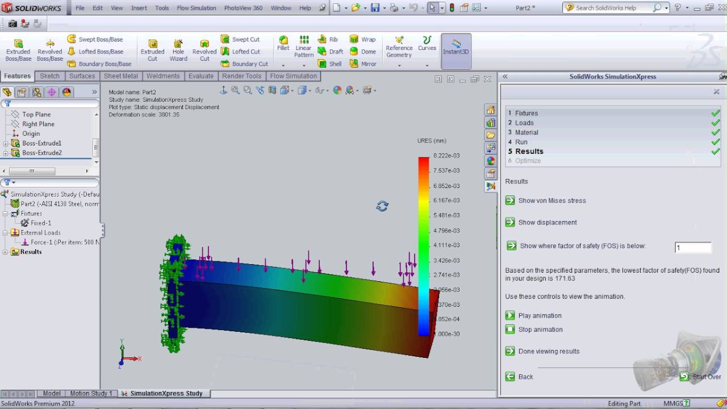Image resolution: width=727 pixels, height=409 pixels.
Task: Open the DimXpertManager crosshair tab icon
Action: pyautogui.click(x=52, y=92)
